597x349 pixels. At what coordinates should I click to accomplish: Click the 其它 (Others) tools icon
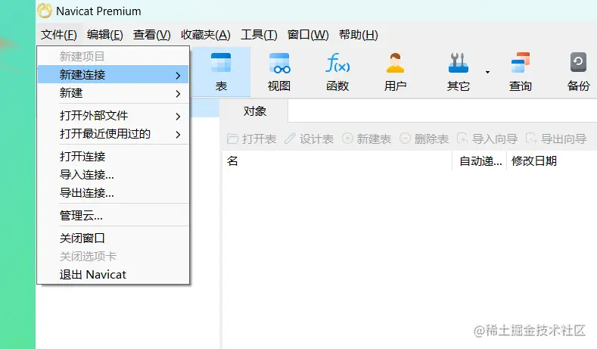click(458, 63)
